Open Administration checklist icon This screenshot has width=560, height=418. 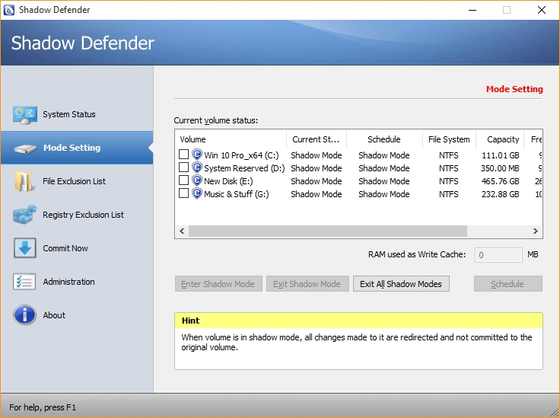pyautogui.click(x=25, y=282)
